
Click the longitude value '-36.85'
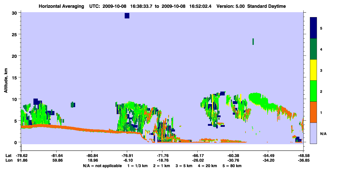point(303,160)
